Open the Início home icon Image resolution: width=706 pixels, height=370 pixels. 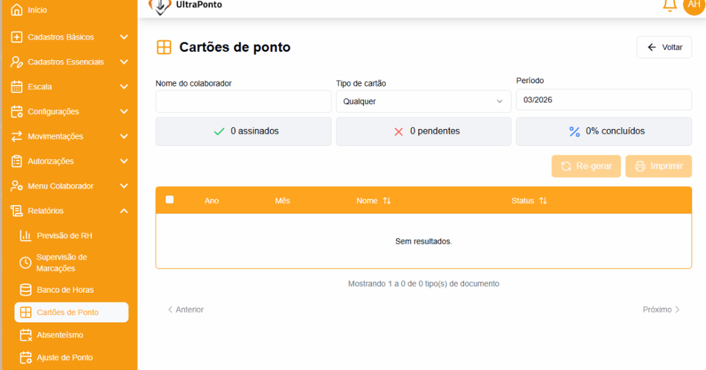click(16, 10)
